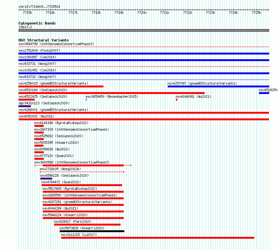Click the small blue nsv6528250 bar
Image resolution: width=278 pixels, height=250 pixels.
(x=264, y=93)
